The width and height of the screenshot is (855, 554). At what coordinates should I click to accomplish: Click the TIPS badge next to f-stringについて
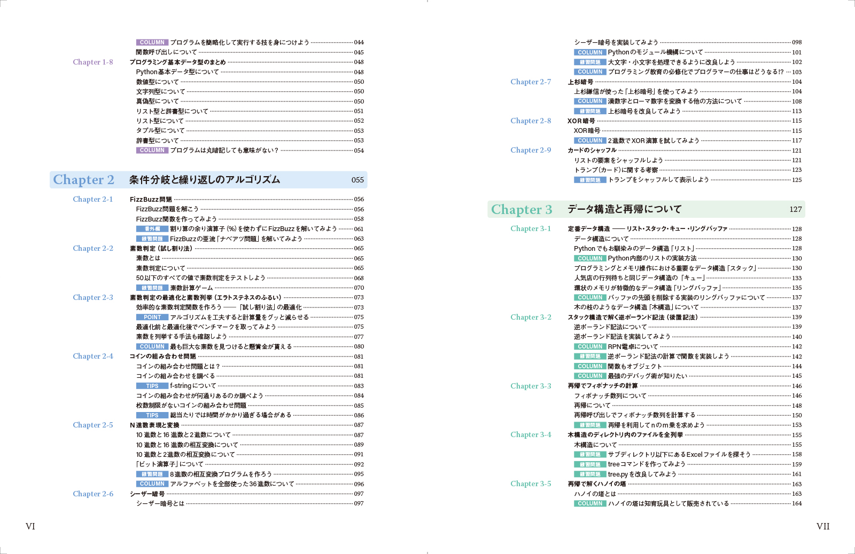pos(152,386)
